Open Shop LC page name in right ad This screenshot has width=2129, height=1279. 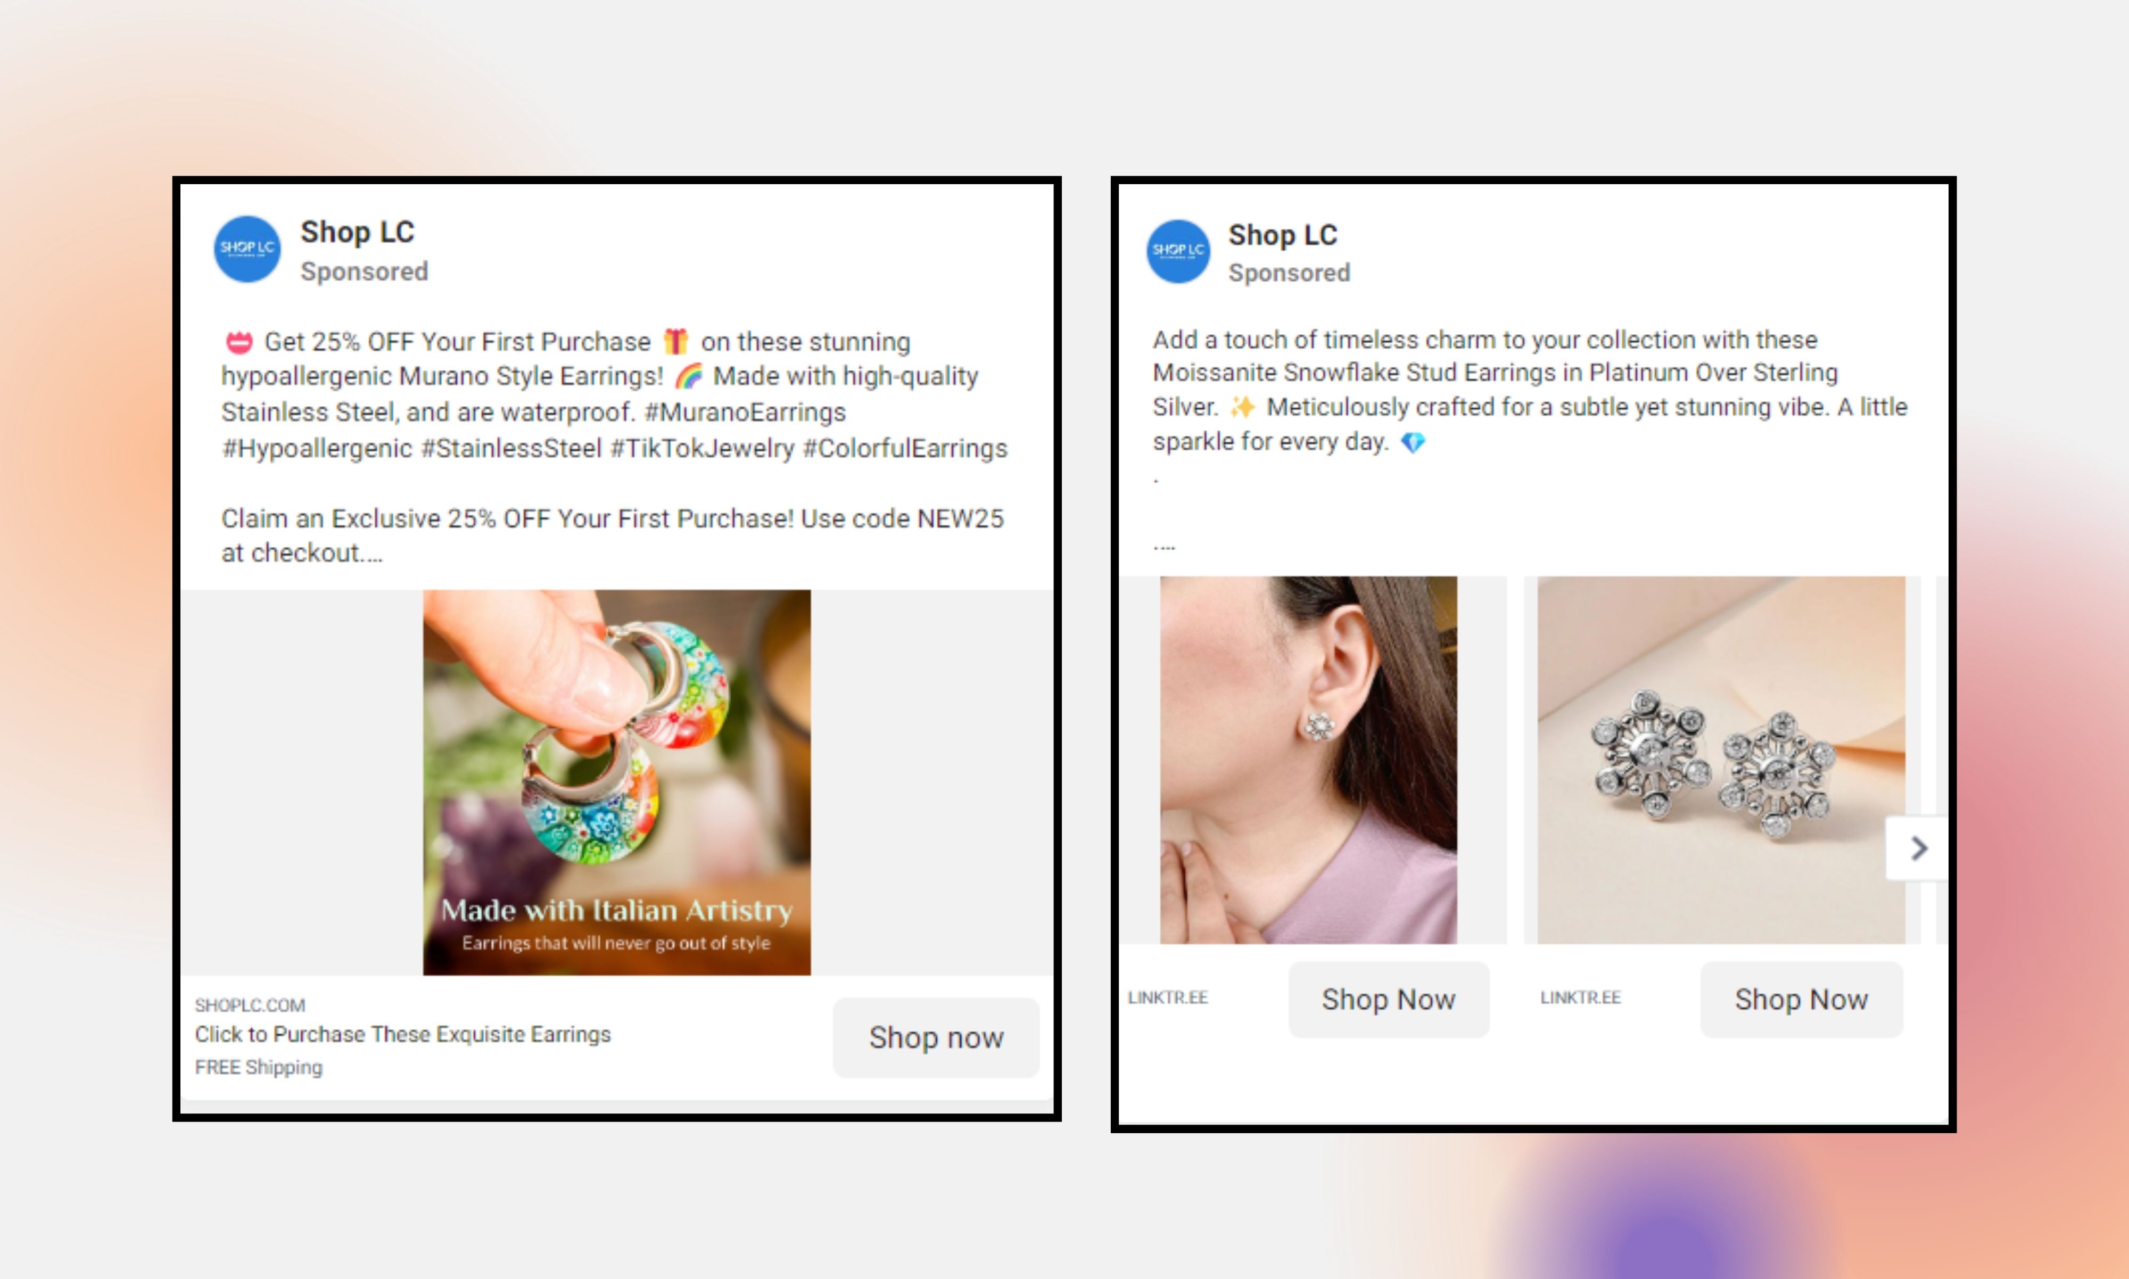(1282, 234)
